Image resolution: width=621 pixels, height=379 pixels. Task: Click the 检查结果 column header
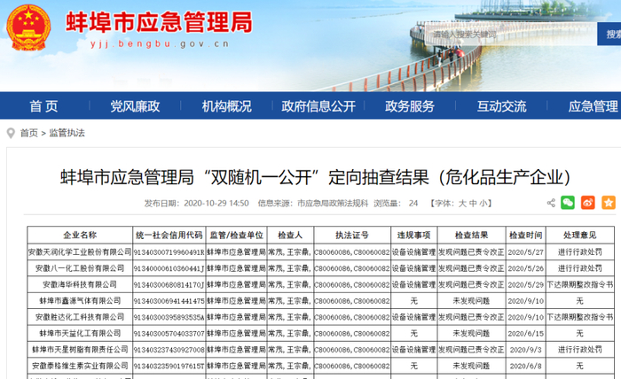(x=471, y=236)
